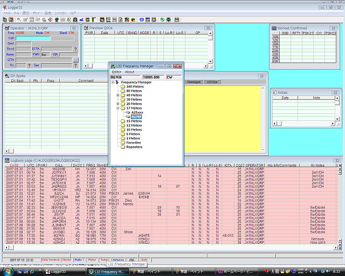Viewport: 345px width, 276px height.
Task: Sort the logbook by the DATE column
Action: pyautogui.click(x=15, y=165)
